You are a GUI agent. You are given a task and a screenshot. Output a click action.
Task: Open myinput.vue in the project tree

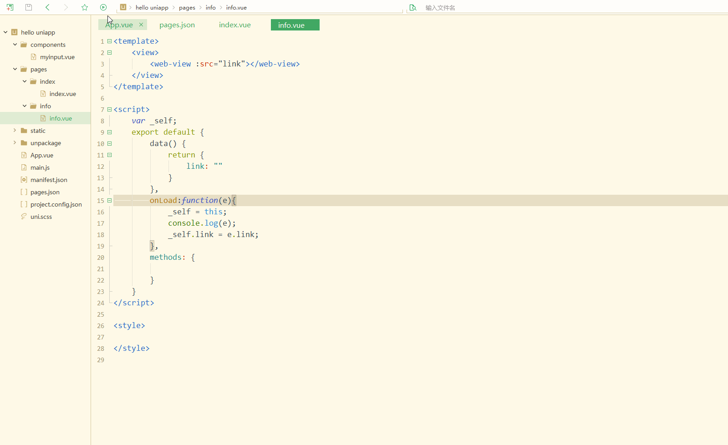(x=57, y=57)
